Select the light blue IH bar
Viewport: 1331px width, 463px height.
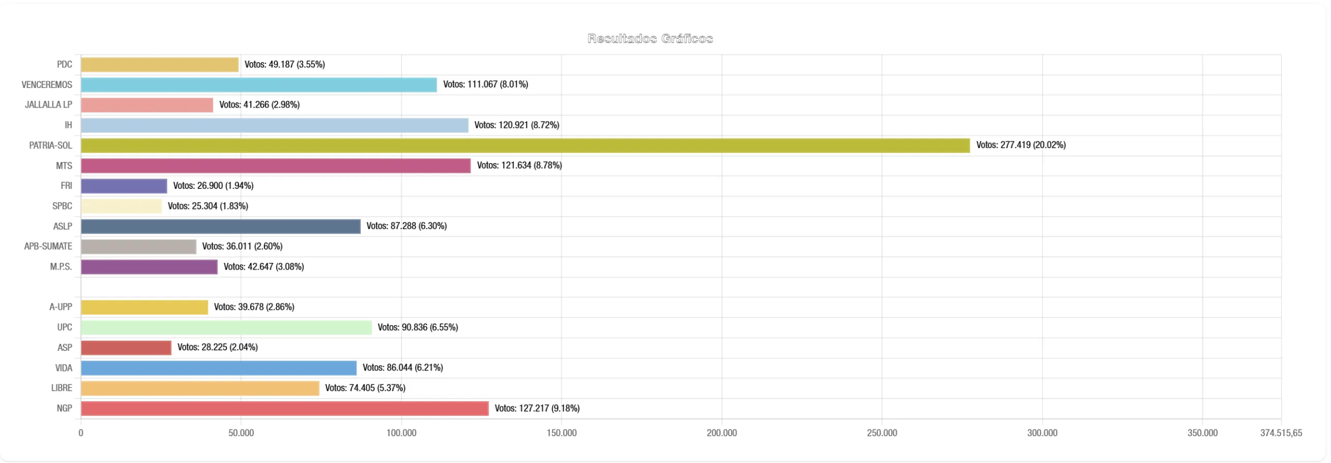pos(274,126)
